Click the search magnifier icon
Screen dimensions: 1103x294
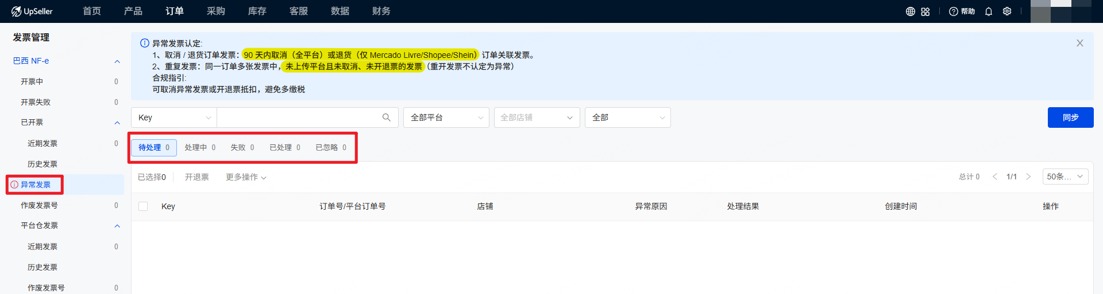pos(387,117)
